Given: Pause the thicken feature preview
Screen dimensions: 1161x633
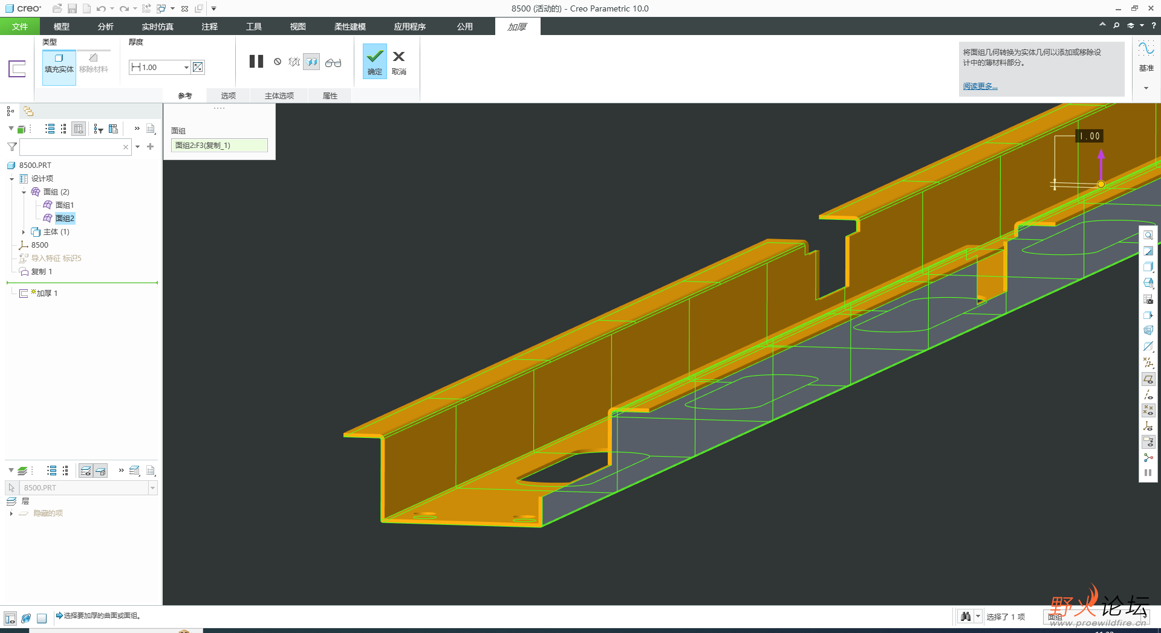Looking at the screenshot, I should pos(256,62).
